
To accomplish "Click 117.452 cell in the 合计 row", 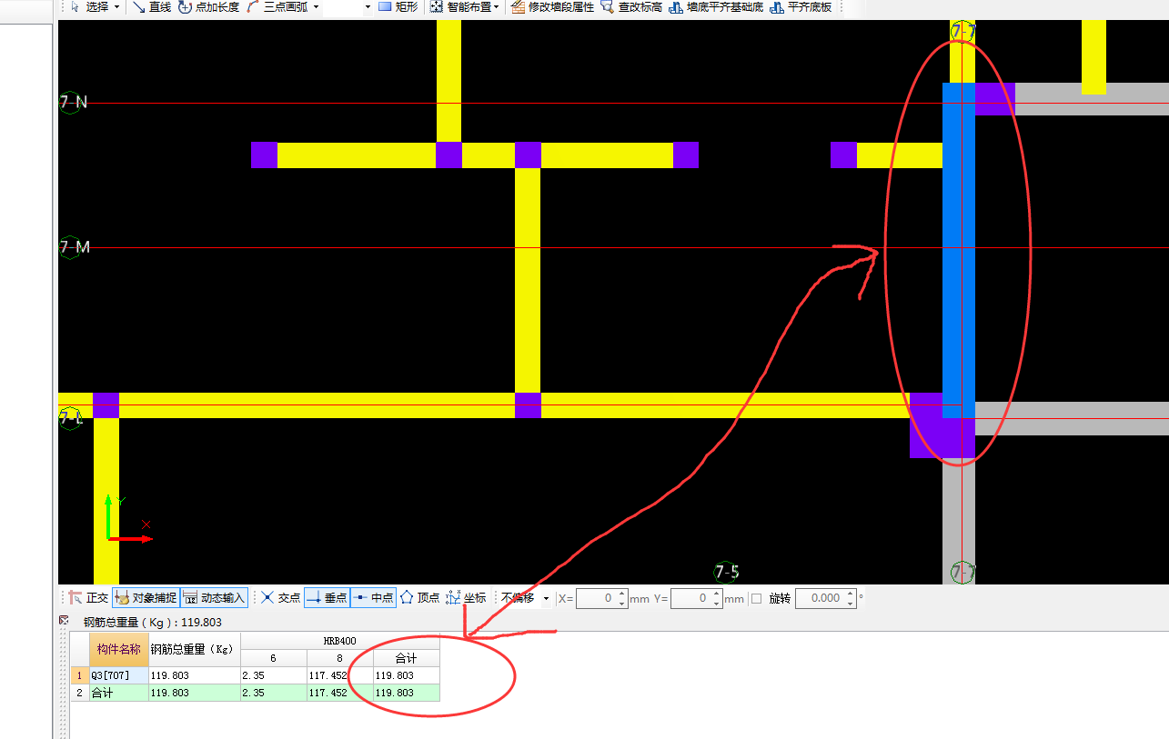I will pos(339,693).
